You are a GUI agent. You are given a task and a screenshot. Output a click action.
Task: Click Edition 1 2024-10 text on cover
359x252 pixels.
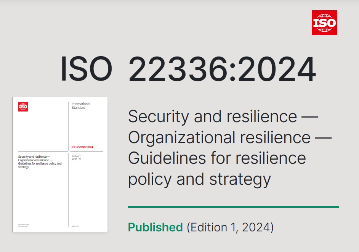pos(76,157)
